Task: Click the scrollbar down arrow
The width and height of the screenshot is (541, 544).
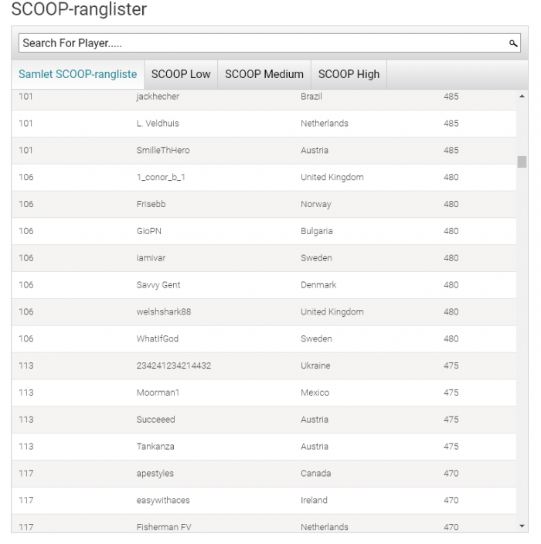Action: 522,526
